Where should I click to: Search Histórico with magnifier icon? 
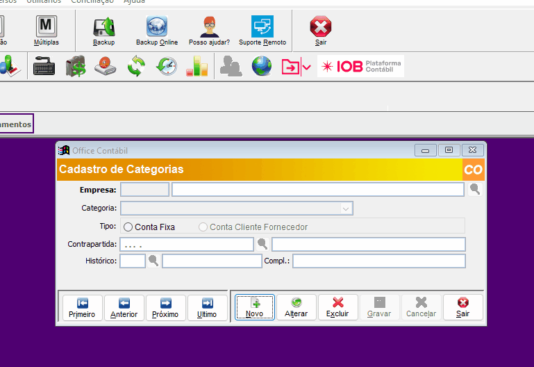pos(153,261)
